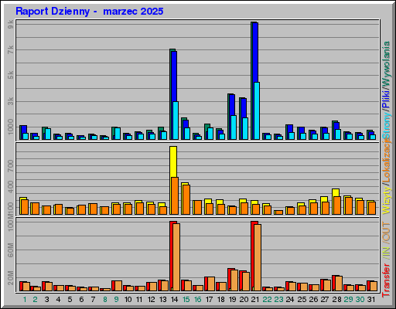Choose green day label 15
Screen dimensions: 396x309
click(186, 300)
